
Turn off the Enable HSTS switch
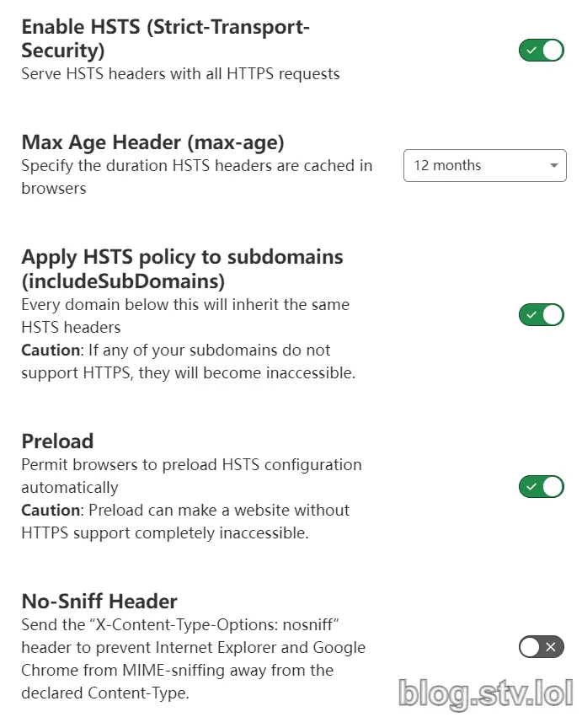541,51
